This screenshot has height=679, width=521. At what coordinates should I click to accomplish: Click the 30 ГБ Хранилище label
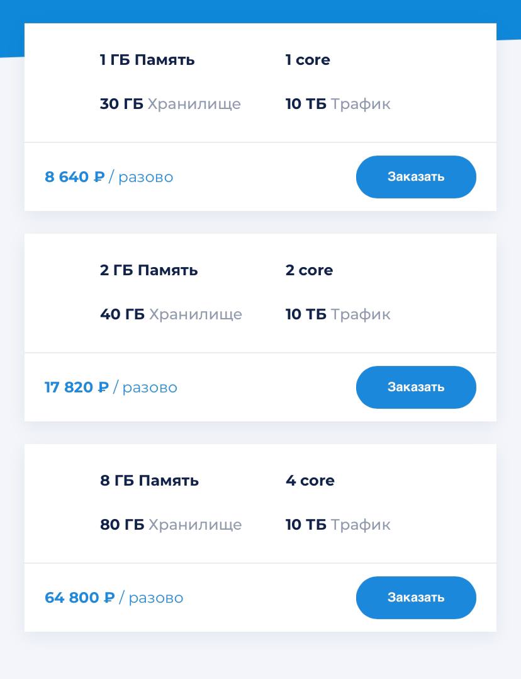pos(171,104)
